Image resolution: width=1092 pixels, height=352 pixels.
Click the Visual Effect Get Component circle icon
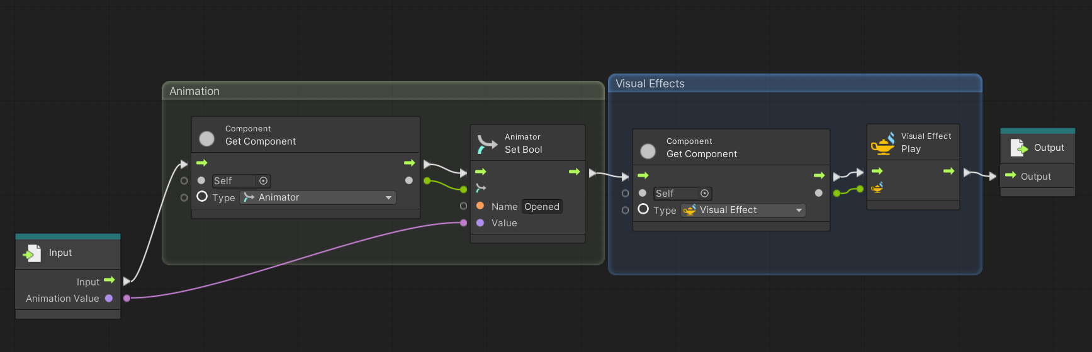[648, 151]
